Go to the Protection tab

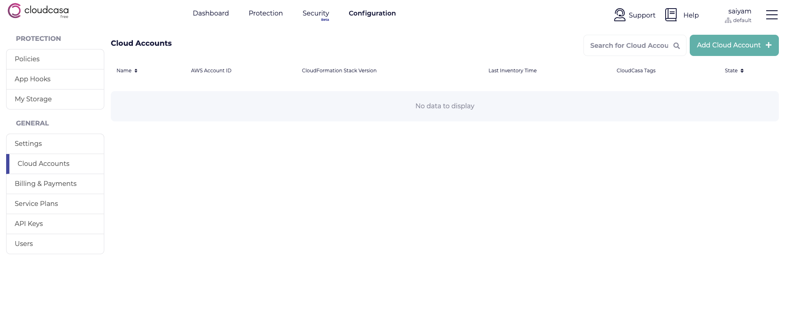point(266,13)
